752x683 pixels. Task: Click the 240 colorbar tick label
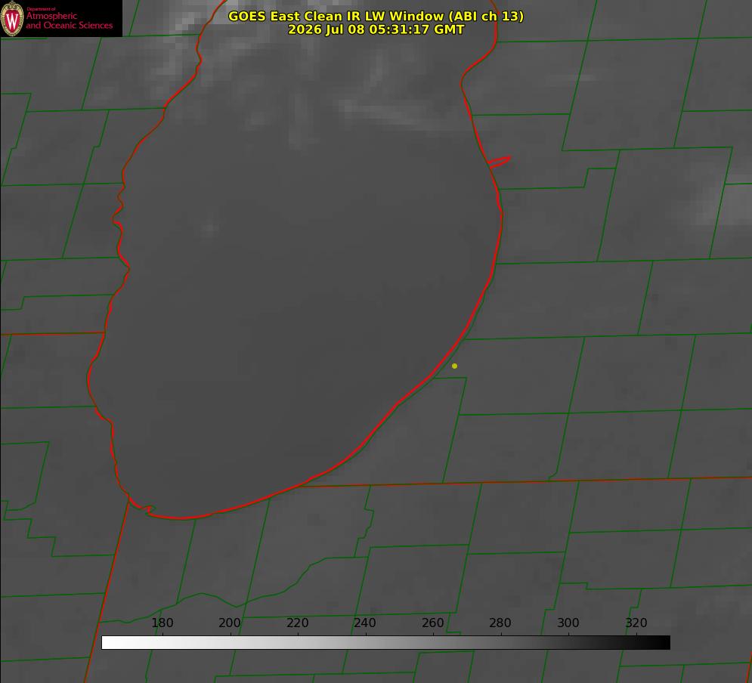(365, 623)
